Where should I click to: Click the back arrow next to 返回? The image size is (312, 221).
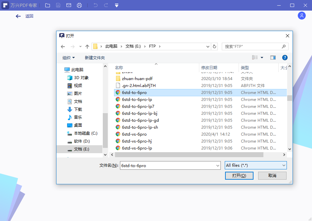[x=18, y=16]
